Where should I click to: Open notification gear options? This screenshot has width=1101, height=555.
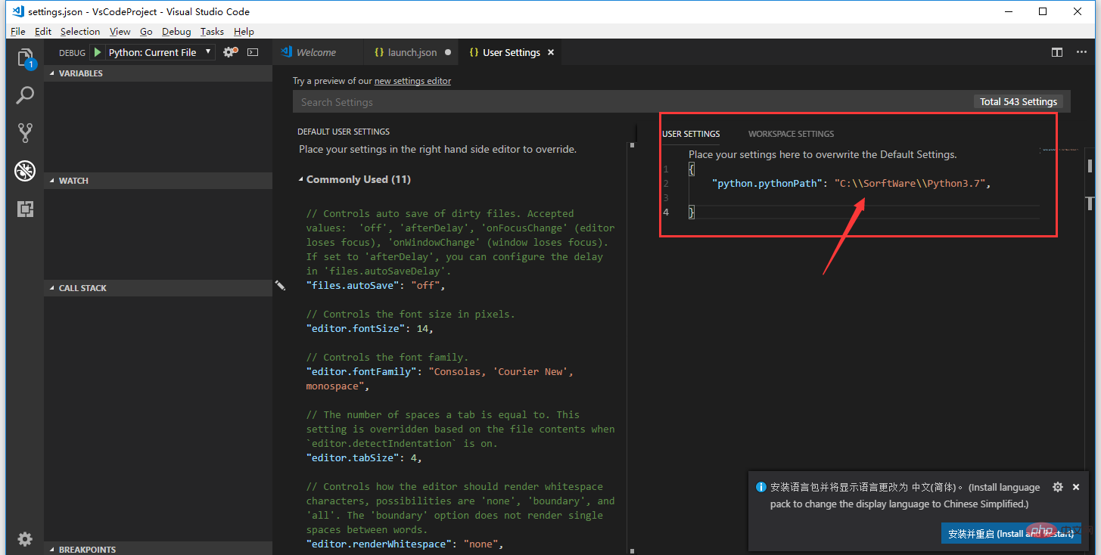1058,487
